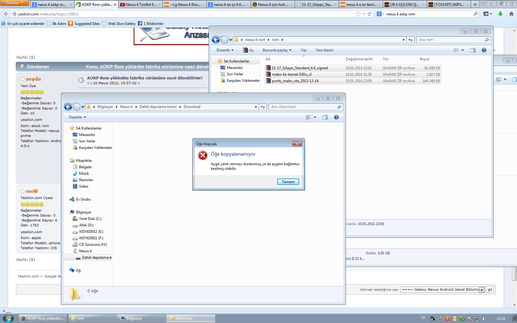
Task: Open Bununla paylaş menu
Action: click(x=277, y=50)
